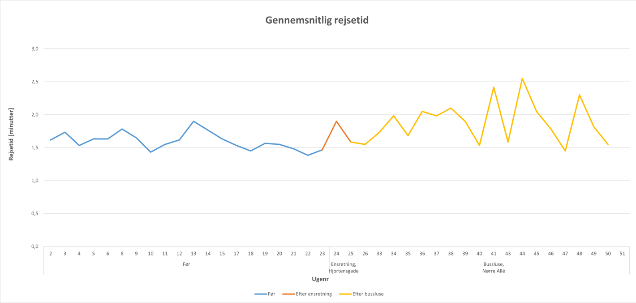Select the 0,5 y-axis tick label
Screen dimensions: 636x303
point(34,214)
